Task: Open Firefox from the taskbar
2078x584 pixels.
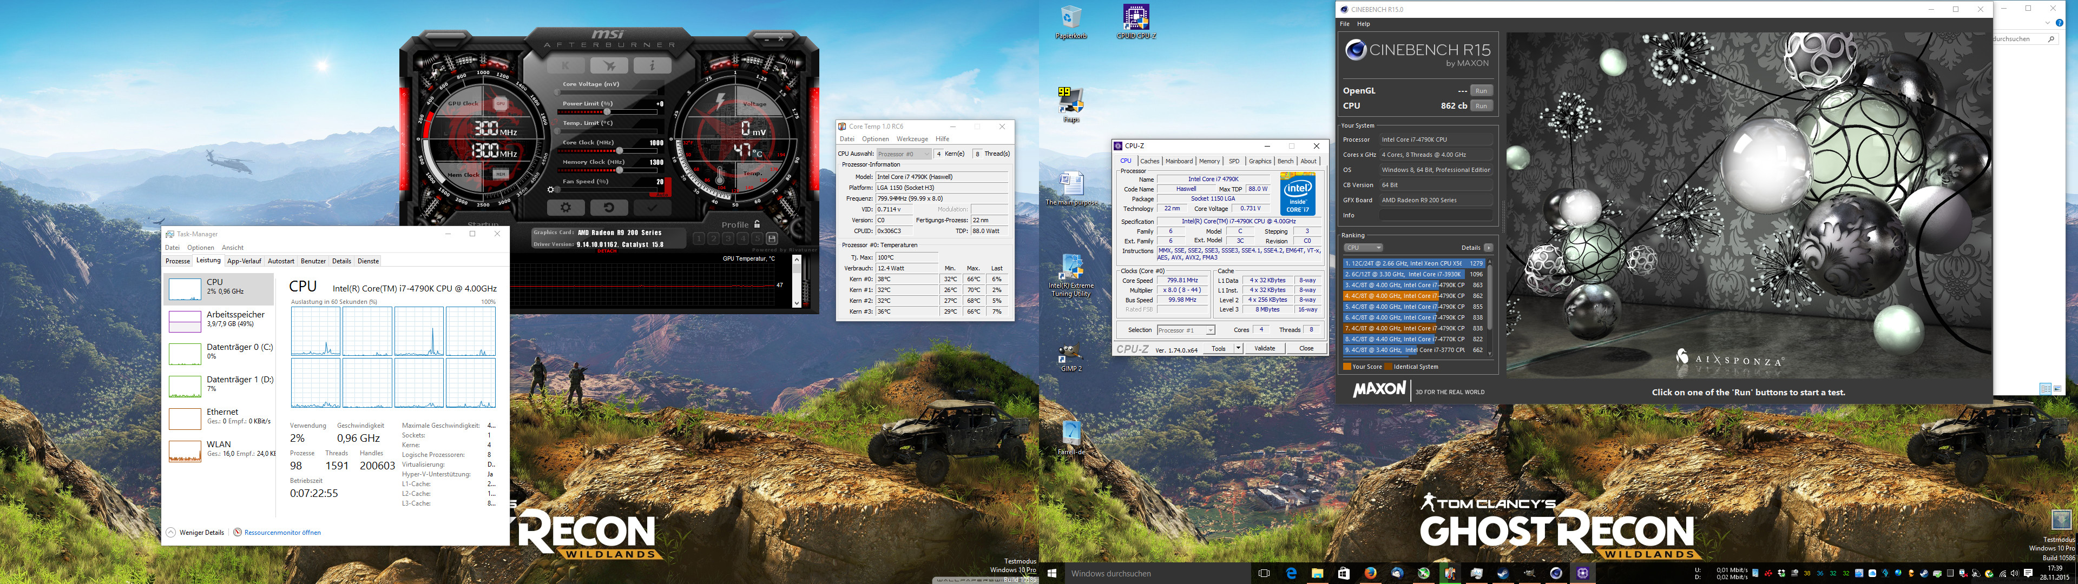Action: click(1371, 574)
